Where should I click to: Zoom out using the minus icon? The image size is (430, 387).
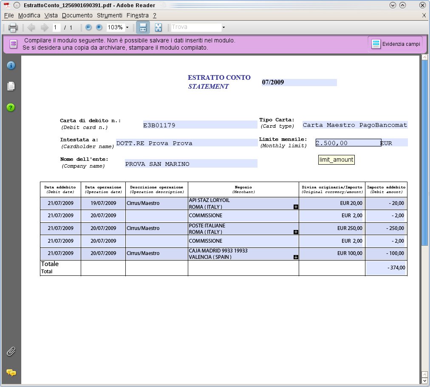point(88,27)
